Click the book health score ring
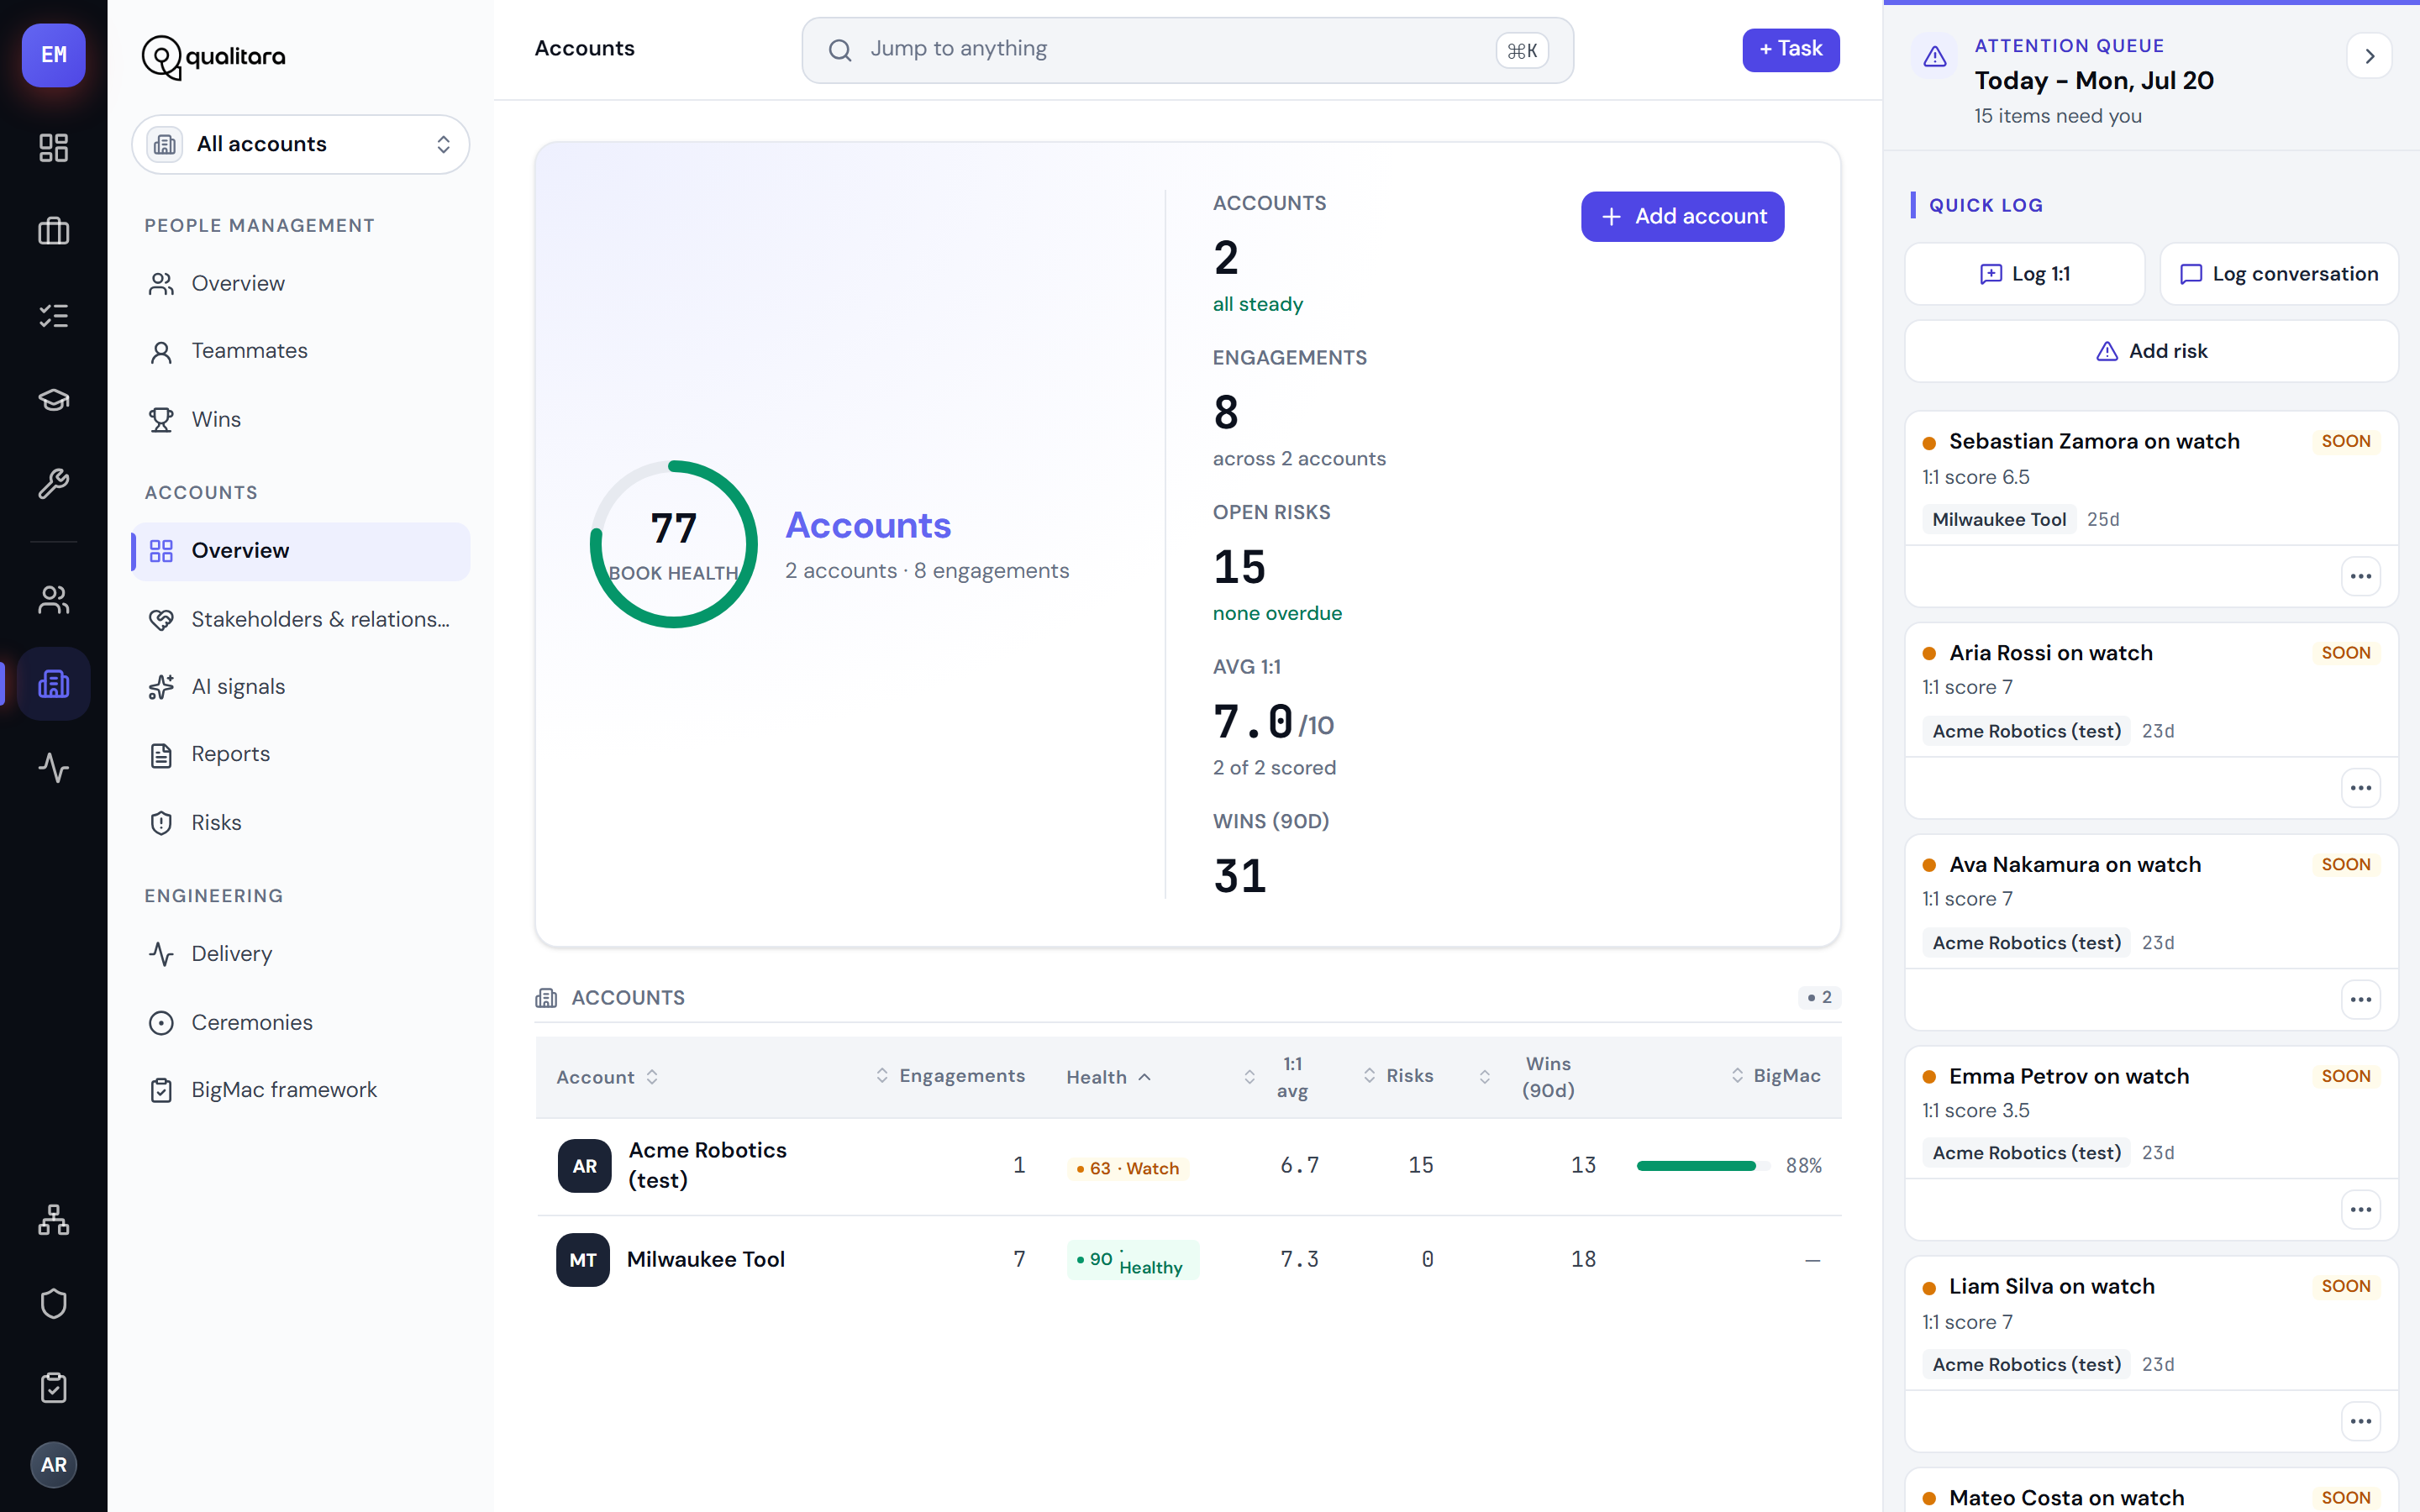 click(x=674, y=544)
